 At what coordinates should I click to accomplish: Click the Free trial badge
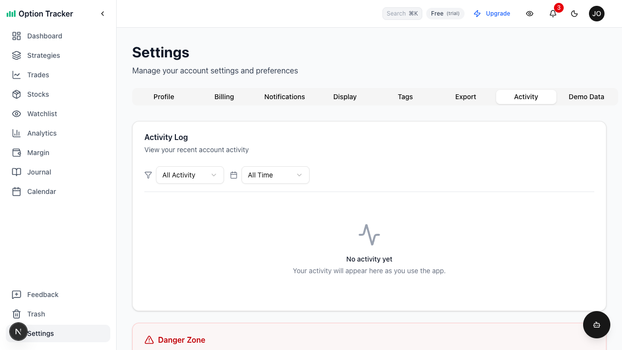point(445,14)
